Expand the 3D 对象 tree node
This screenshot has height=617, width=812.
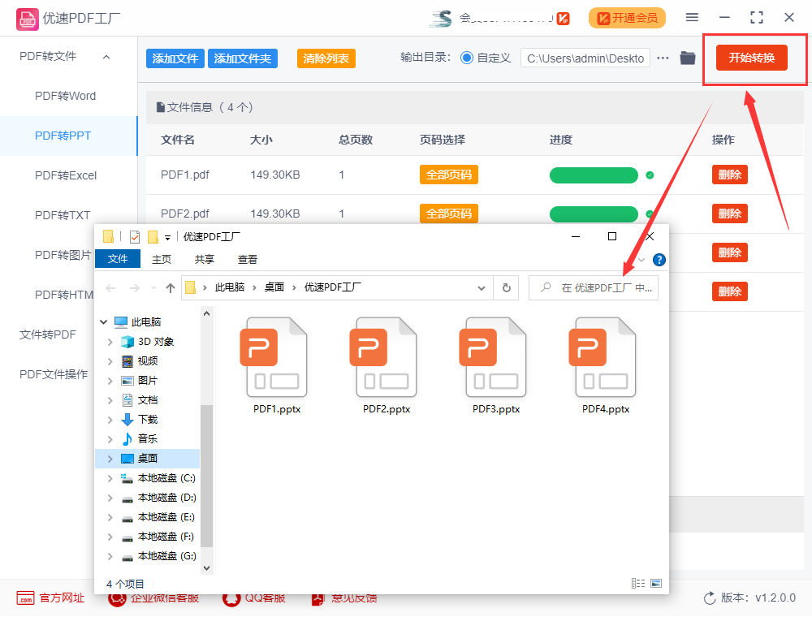point(110,342)
